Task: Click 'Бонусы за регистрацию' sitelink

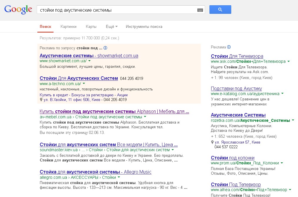Action: tap(92, 95)
